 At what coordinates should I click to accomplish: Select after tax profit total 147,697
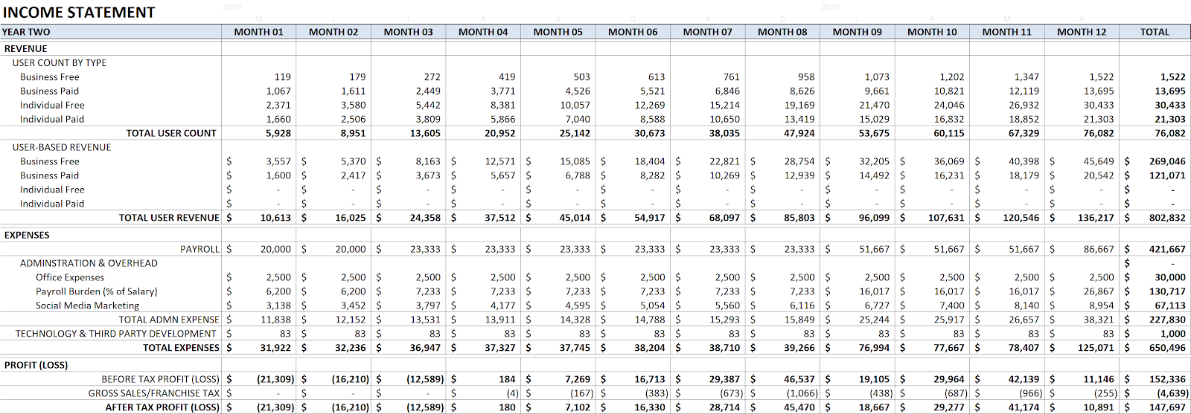pyautogui.click(x=1167, y=408)
